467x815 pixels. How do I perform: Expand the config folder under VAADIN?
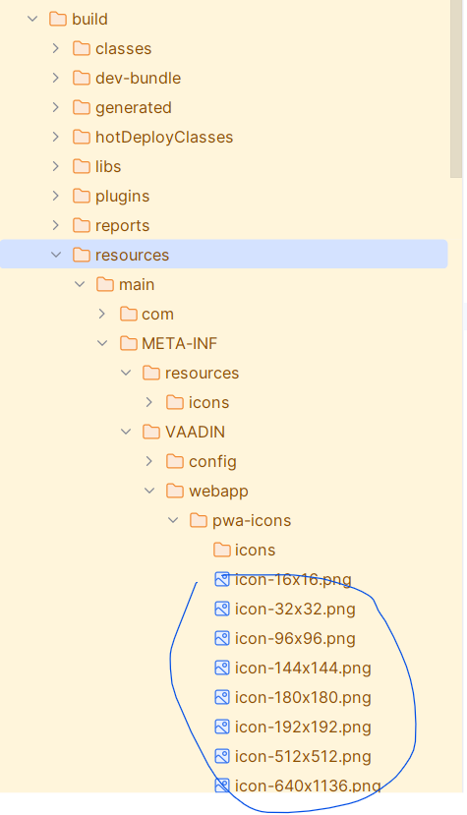pos(149,461)
